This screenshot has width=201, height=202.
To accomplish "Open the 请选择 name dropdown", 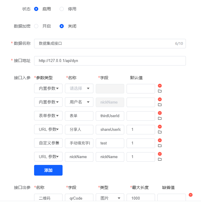I will [79, 88].
